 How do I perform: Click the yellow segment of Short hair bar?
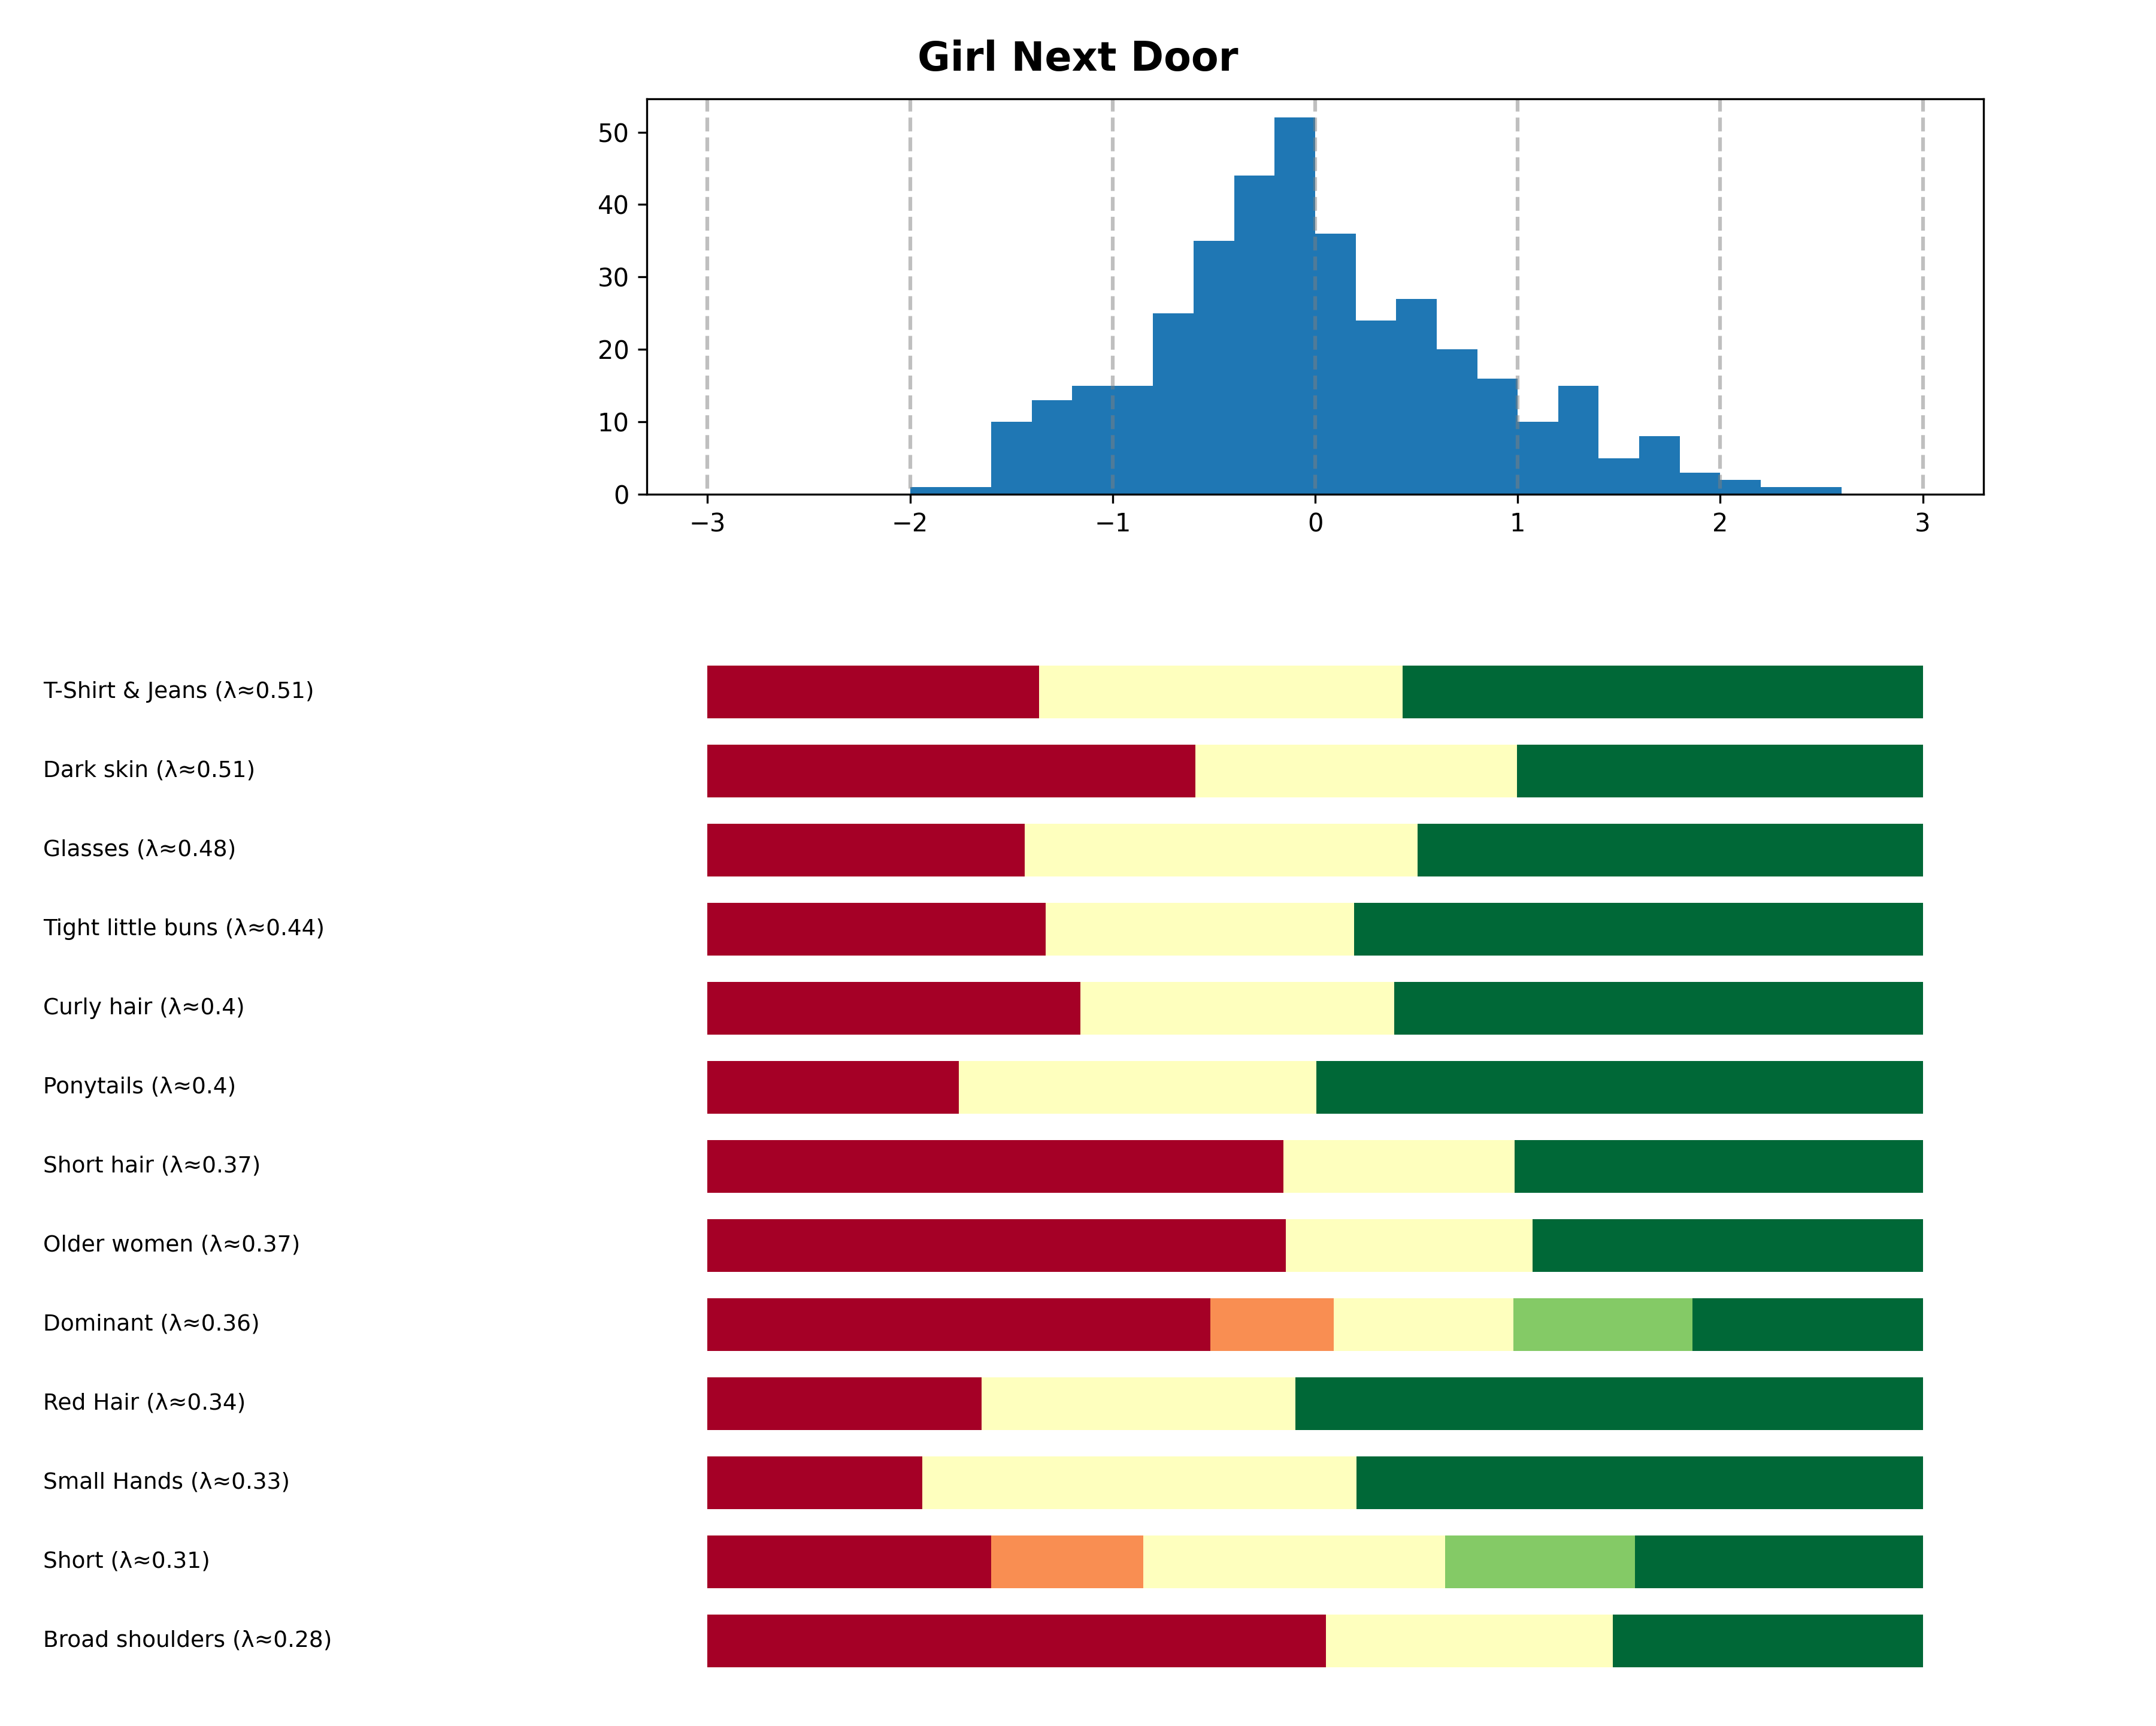click(x=1398, y=1166)
